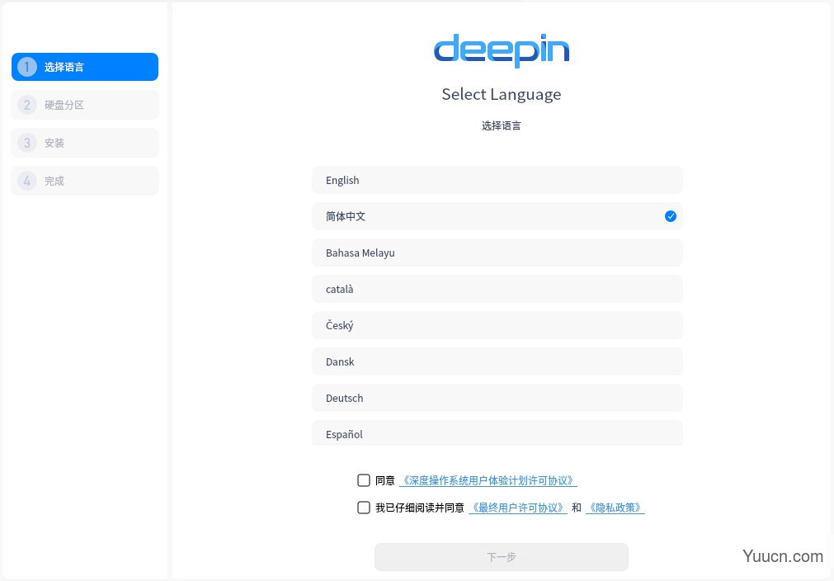Choose Dansk as the language

497,361
